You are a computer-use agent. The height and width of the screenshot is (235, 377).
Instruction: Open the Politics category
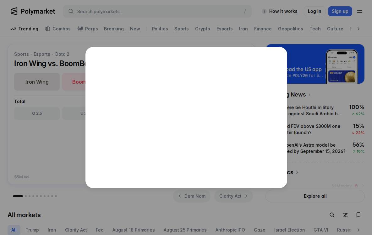[160, 29]
